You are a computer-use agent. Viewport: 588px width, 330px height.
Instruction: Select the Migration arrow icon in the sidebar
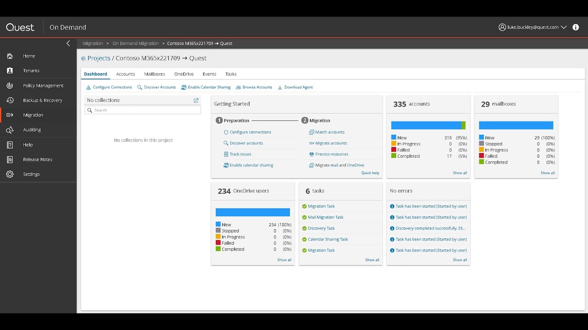point(10,115)
